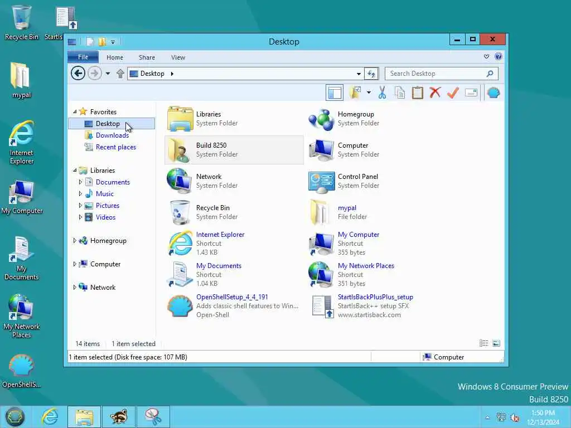This screenshot has width=571, height=428.
Task: Expand the Music library node
Action: coord(80,193)
